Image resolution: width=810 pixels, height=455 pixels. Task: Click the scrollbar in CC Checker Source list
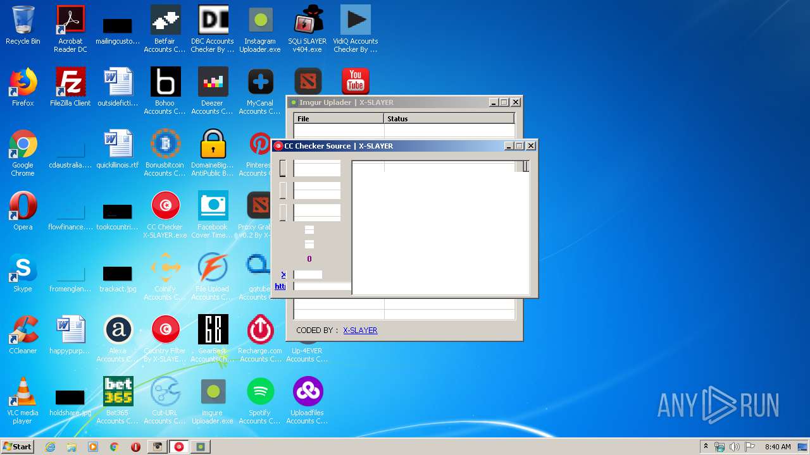click(526, 166)
